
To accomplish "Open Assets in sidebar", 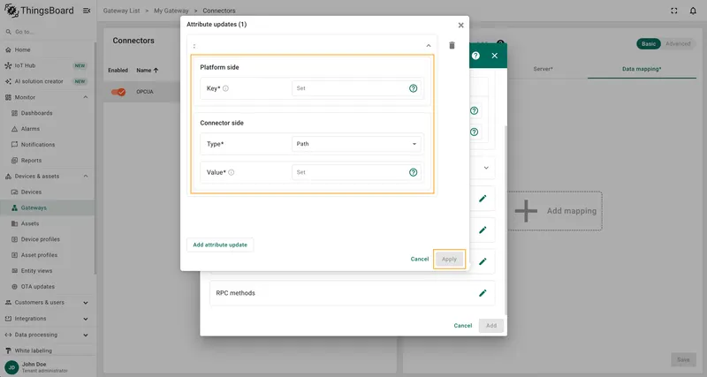I will click(48, 223).
